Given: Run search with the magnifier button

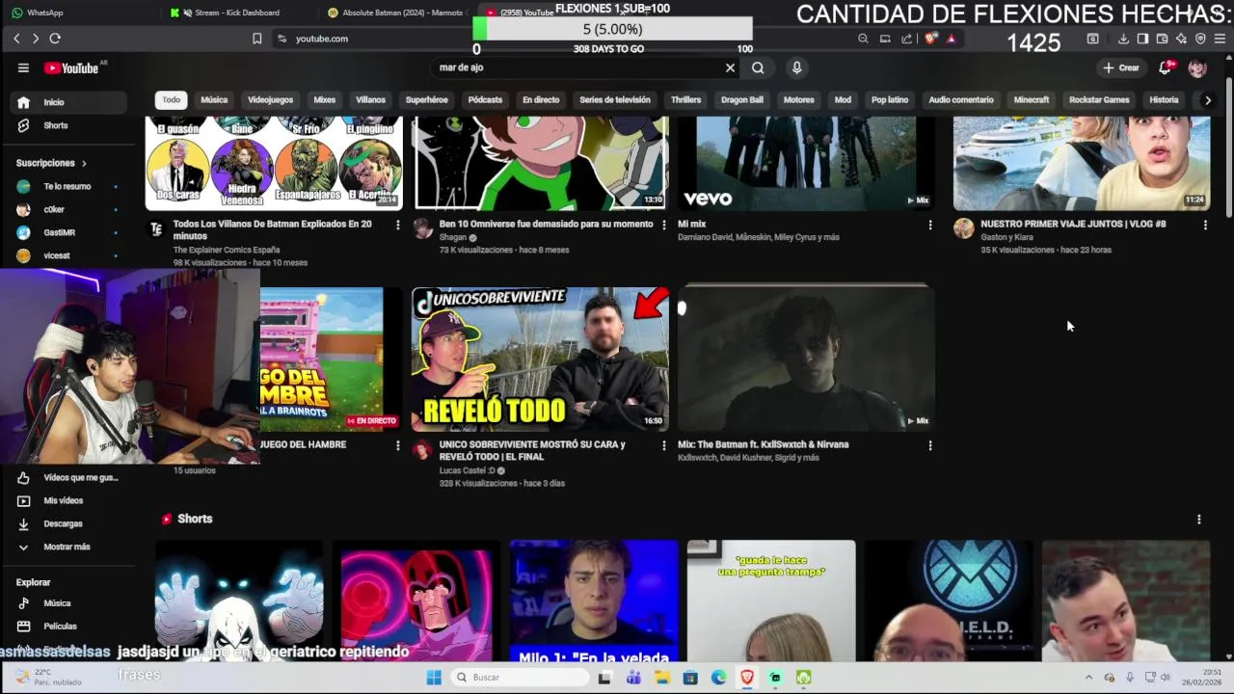Looking at the screenshot, I should [x=758, y=67].
